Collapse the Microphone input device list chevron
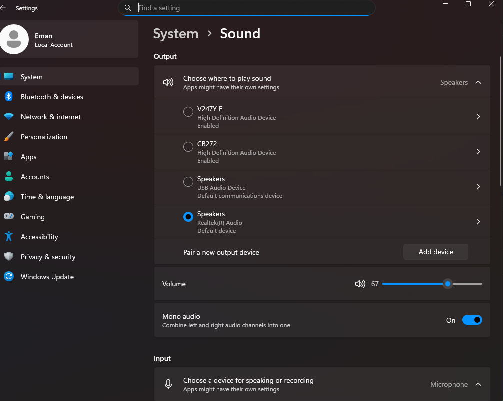The image size is (503, 401). pos(478,384)
